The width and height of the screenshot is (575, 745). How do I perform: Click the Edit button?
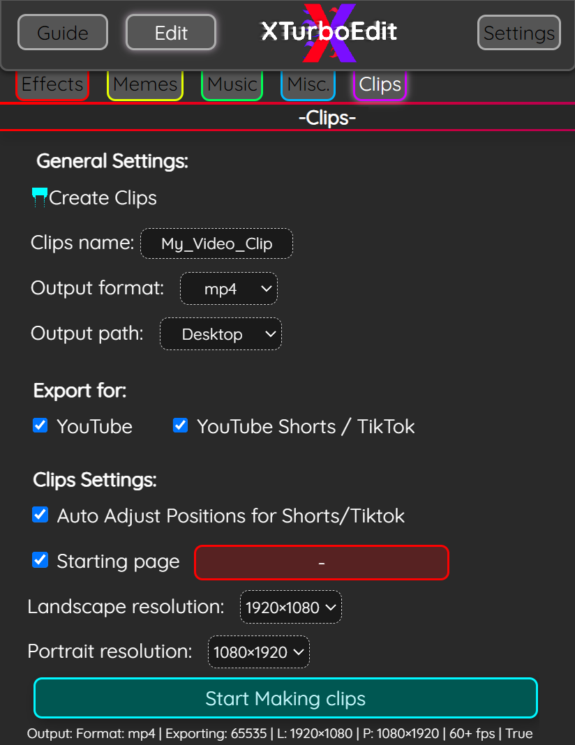pyautogui.click(x=170, y=32)
